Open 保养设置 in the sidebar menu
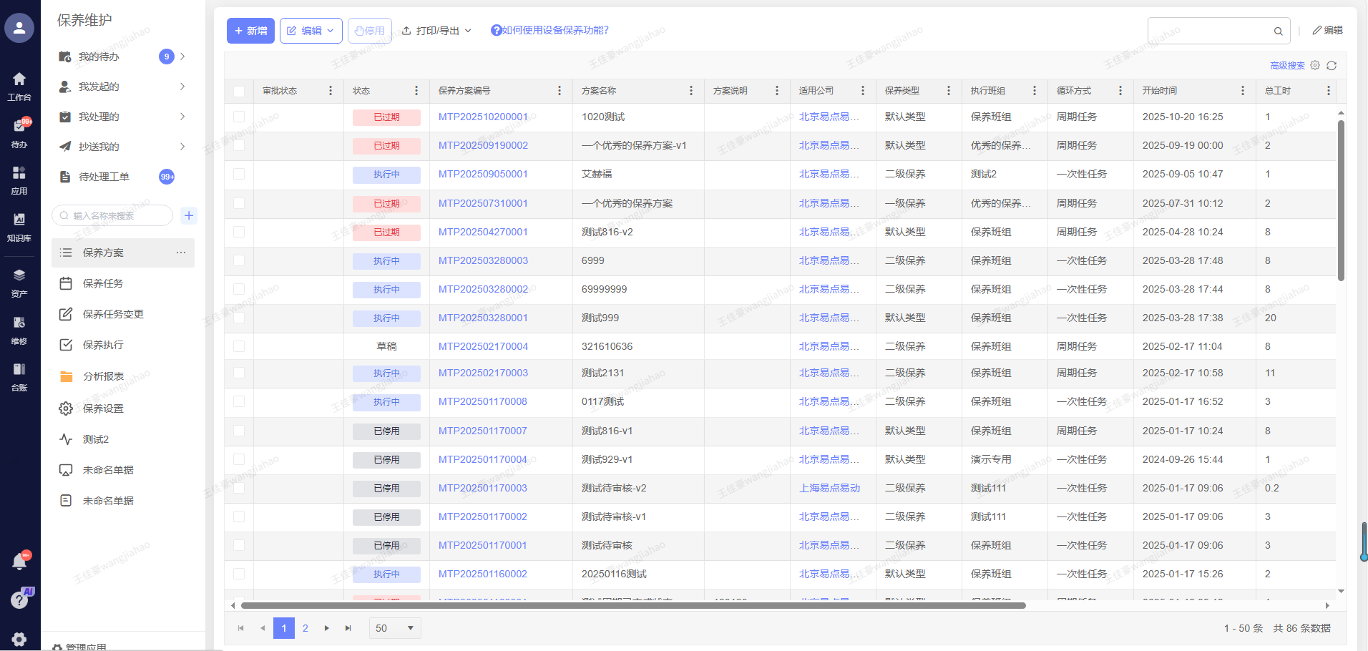Viewport: 1368px width, 651px height. click(x=103, y=408)
